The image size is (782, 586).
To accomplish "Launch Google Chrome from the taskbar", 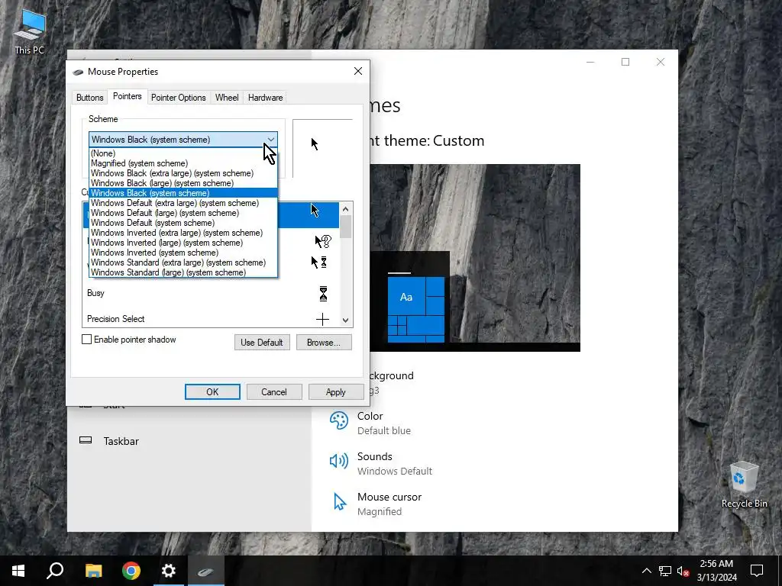I will coord(131,571).
